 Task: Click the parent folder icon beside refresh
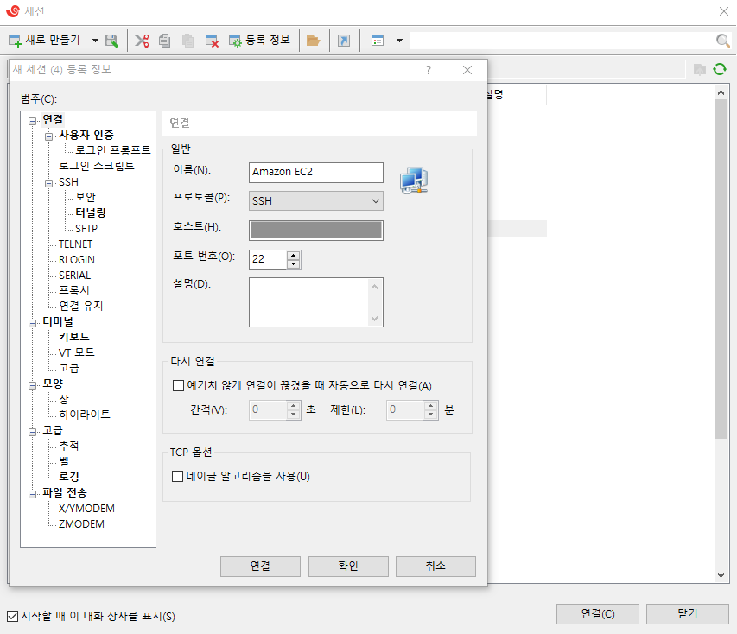700,70
